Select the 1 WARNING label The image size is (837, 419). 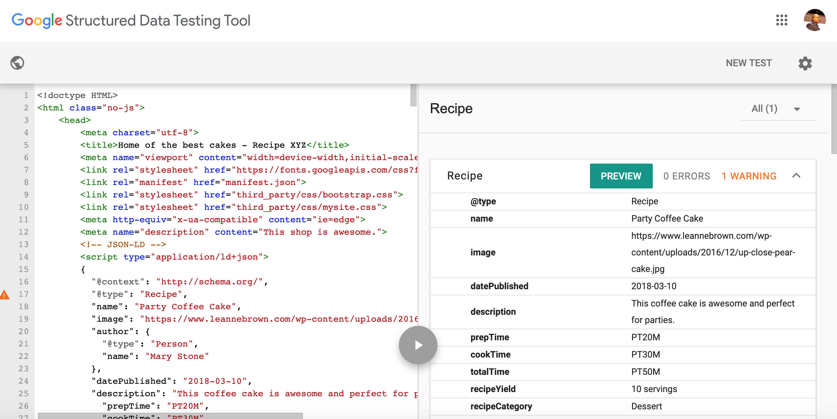749,176
